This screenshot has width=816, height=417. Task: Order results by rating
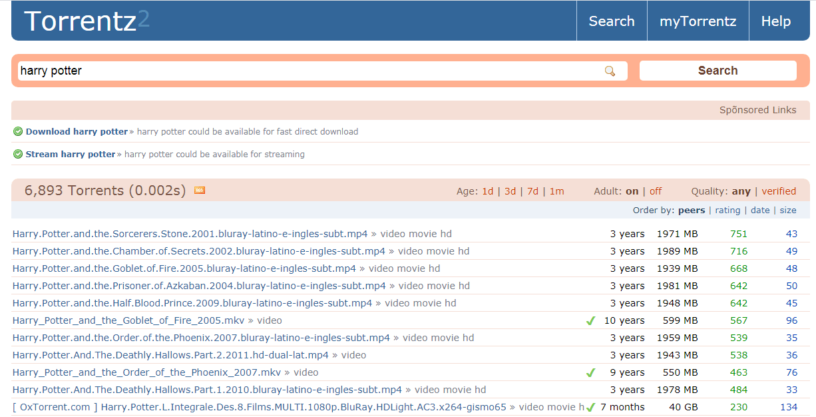[727, 210]
